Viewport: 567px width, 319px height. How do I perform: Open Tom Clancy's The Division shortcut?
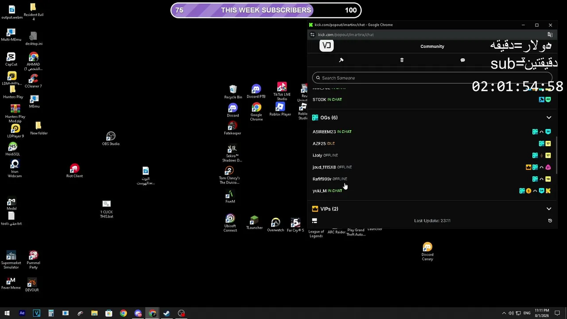[229, 175]
